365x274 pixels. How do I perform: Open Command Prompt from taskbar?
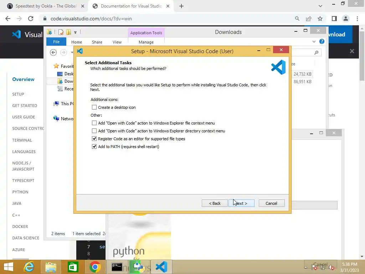click(x=117, y=267)
